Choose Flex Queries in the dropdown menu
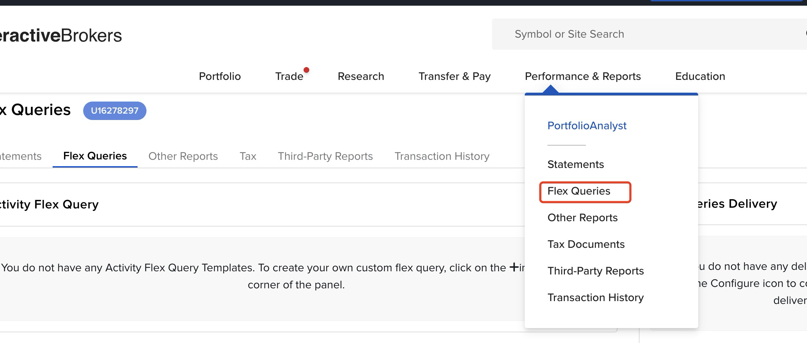807x343 pixels. [579, 191]
